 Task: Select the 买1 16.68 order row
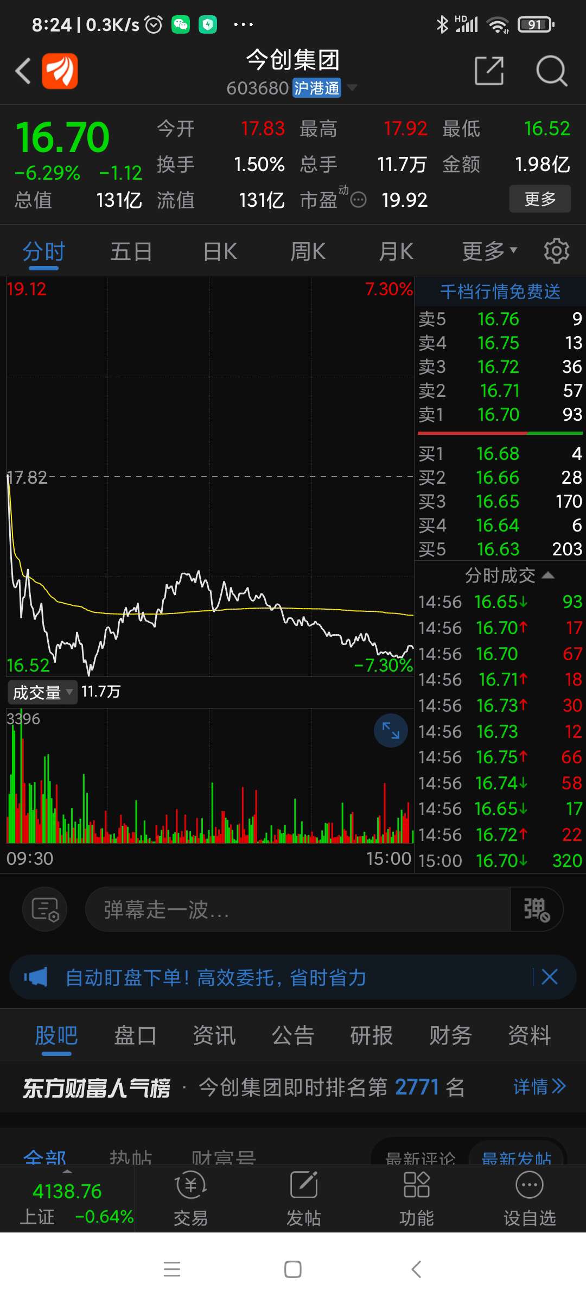[x=500, y=453]
